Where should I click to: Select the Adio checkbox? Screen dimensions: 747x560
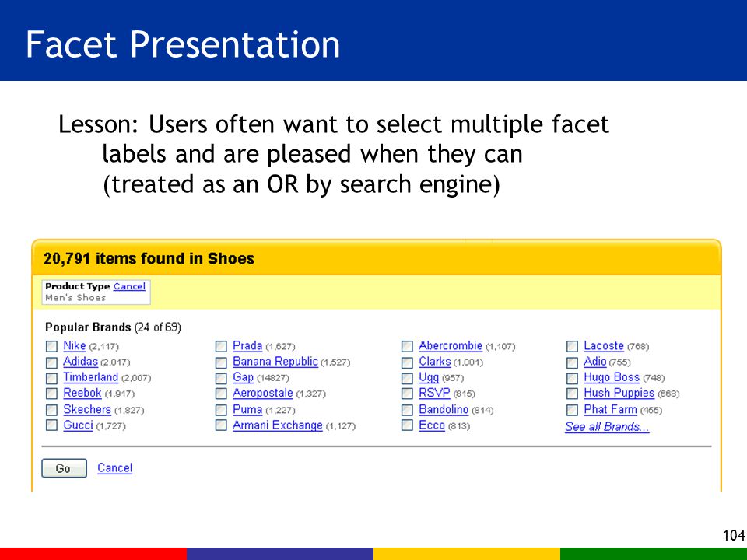(572, 362)
